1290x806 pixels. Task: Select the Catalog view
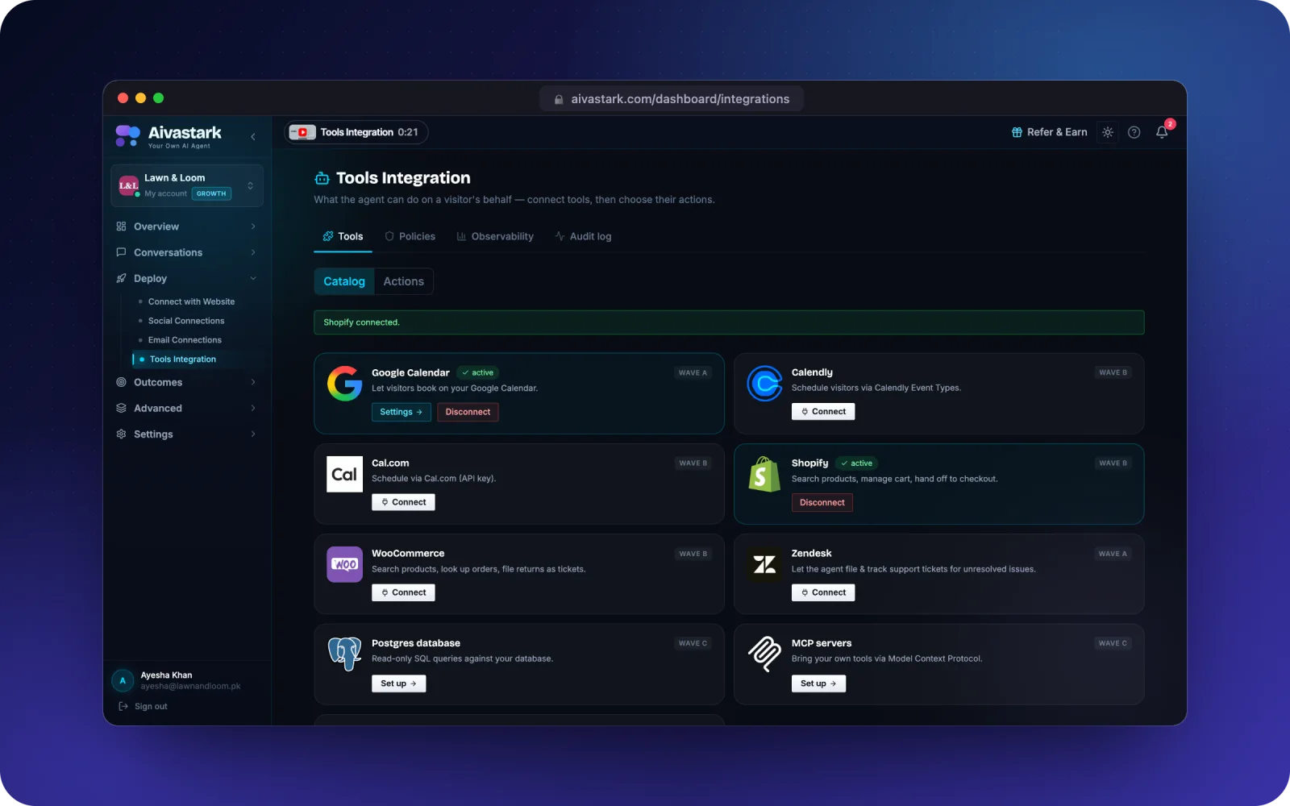pos(344,281)
